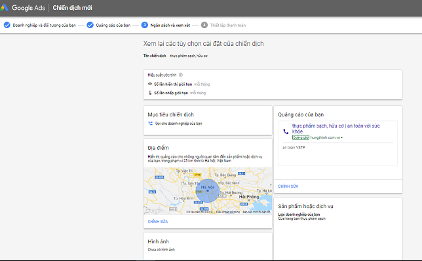Click 'CHỈNH SỬA' under the location map
The image size is (422, 261).
pos(158,222)
